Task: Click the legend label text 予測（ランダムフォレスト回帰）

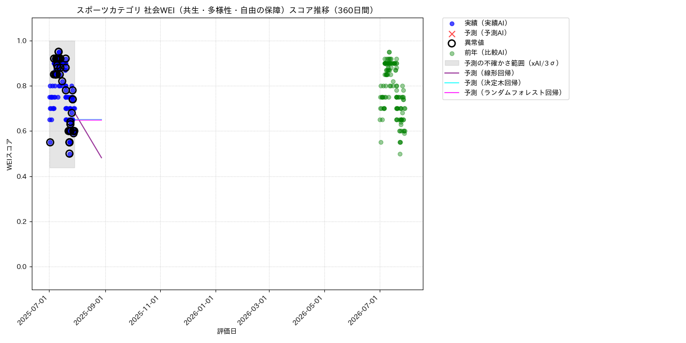Action: pyautogui.click(x=514, y=93)
